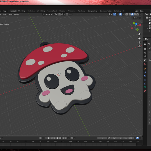151x151 pixels.
Task: Open the Particles properties tab icon
Action: click(145, 76)
